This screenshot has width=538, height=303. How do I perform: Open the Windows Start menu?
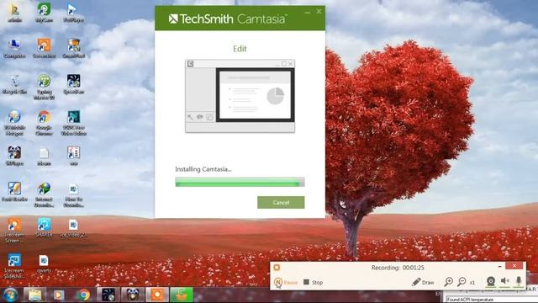(x=10, y=295)
